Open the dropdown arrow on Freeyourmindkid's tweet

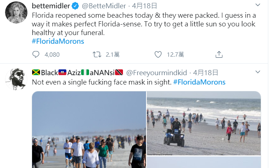(x=257, y=72)
